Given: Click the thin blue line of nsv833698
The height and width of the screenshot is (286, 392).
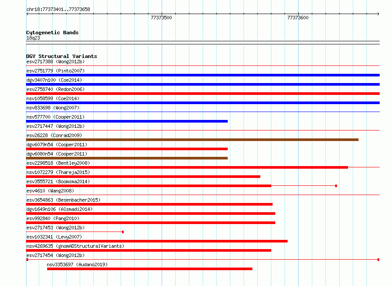Looking at the screenshot, I should pyautogui.click(x=203, y=112).
